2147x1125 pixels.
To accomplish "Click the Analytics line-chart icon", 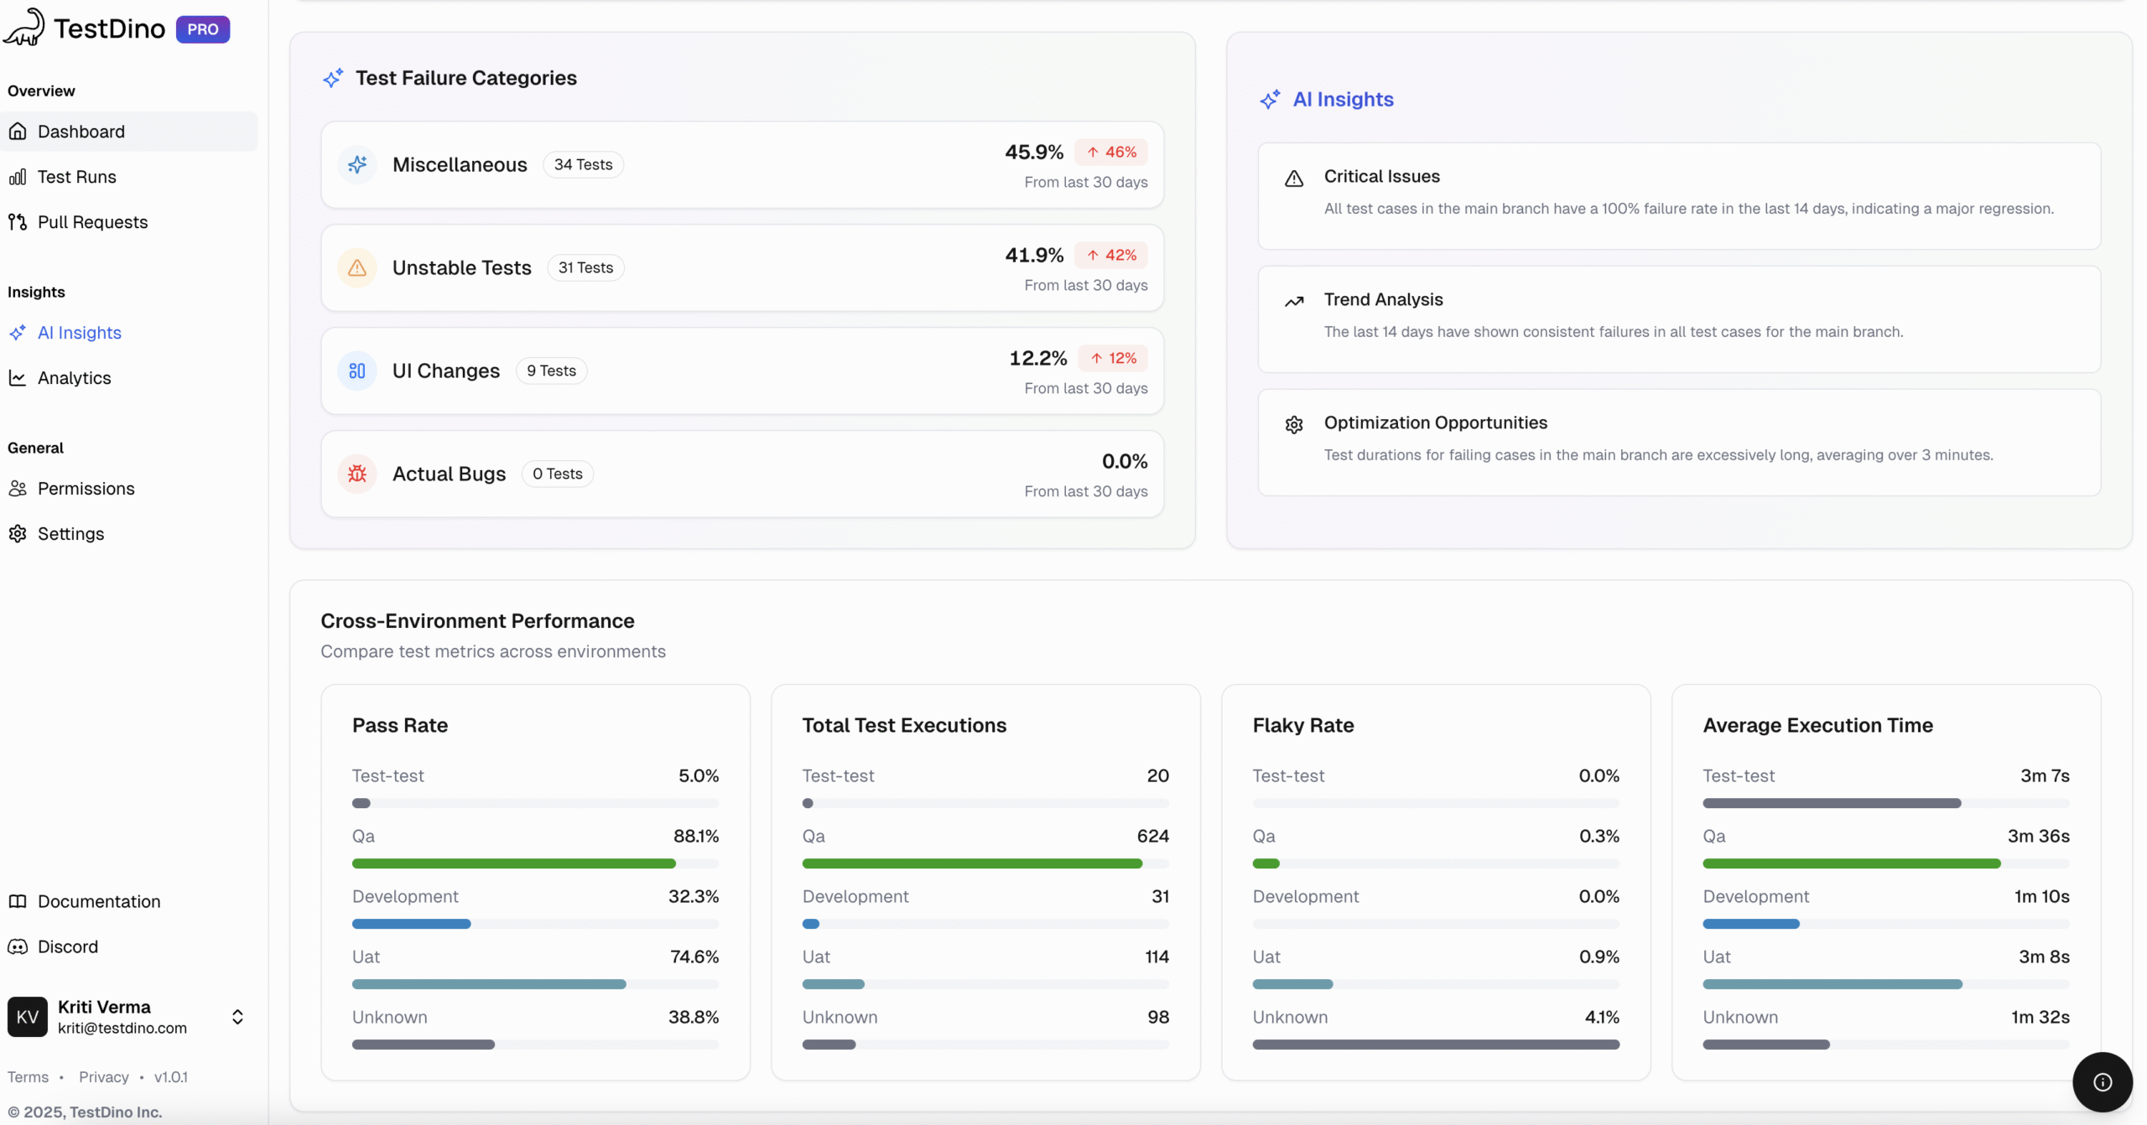I will tap(18, 378).
